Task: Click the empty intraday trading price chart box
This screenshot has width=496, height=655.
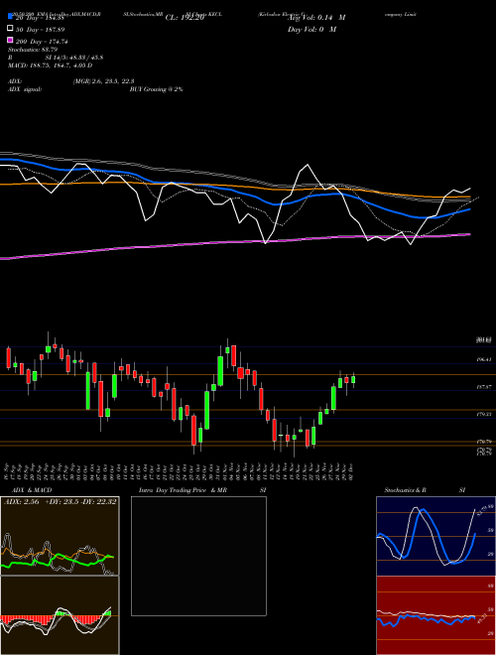Action: [198, 556]
